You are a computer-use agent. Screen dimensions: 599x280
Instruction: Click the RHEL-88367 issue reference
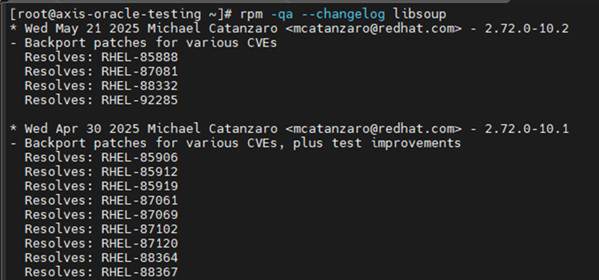click(140, 272)
